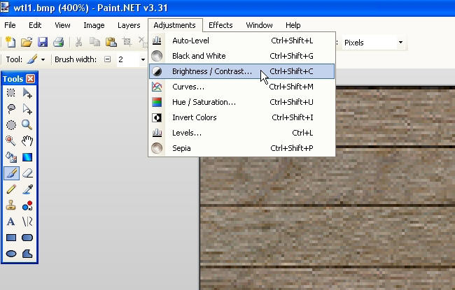Click the Copy toolbar icon
Viewport: 455px width, 290px height.
tap(94, 43)
